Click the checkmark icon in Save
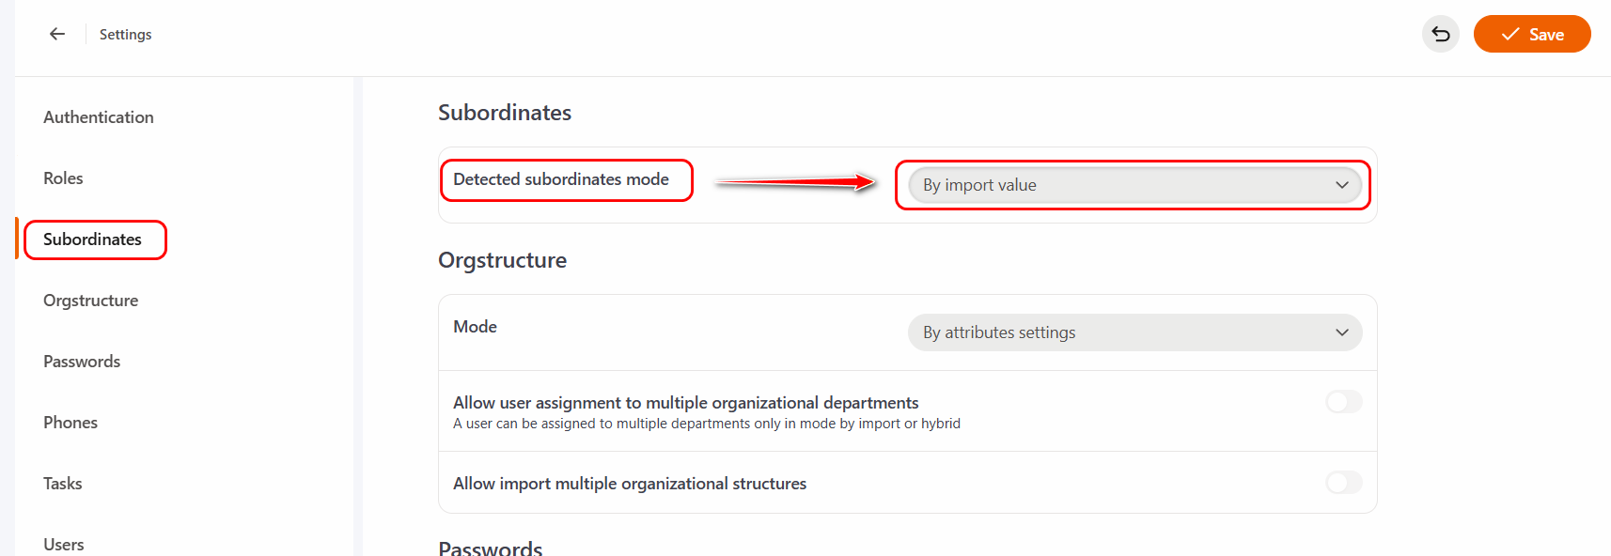 click(1510, 35)
